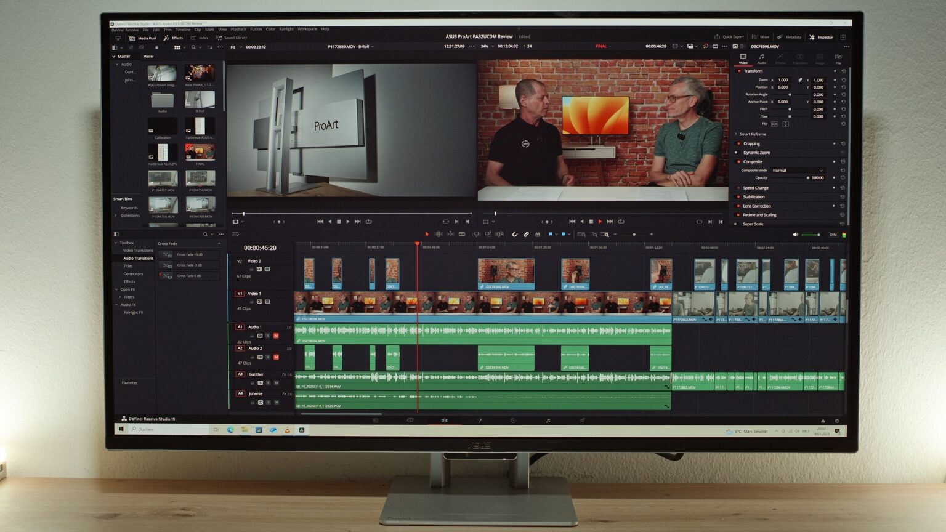The width and height of the screenshot is (946, 532).
Task: Open the Media Pool search icon
Action: tap(193, 47)
